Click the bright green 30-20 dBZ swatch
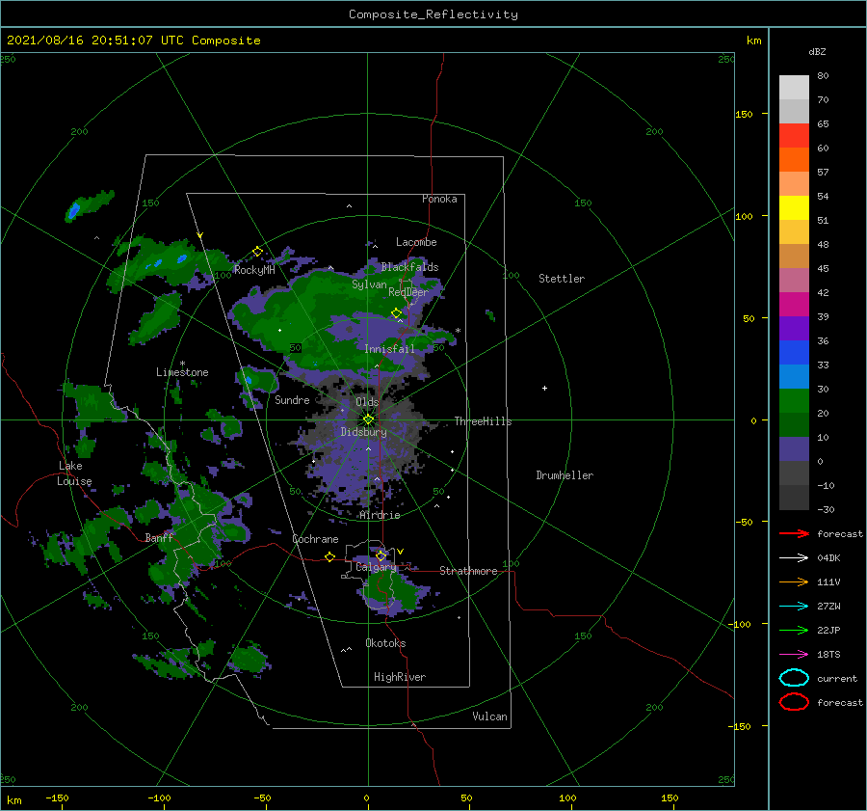The height and width of the screenshot is (811, 867). [794, 401]
